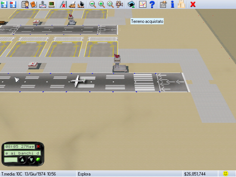Select the white airplane on the runway
The height and width of the screenshot is (177, 236).
coord(78,81)
